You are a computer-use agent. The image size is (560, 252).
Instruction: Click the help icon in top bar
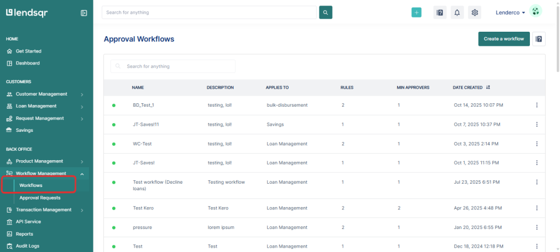click(x=440, y=13)
